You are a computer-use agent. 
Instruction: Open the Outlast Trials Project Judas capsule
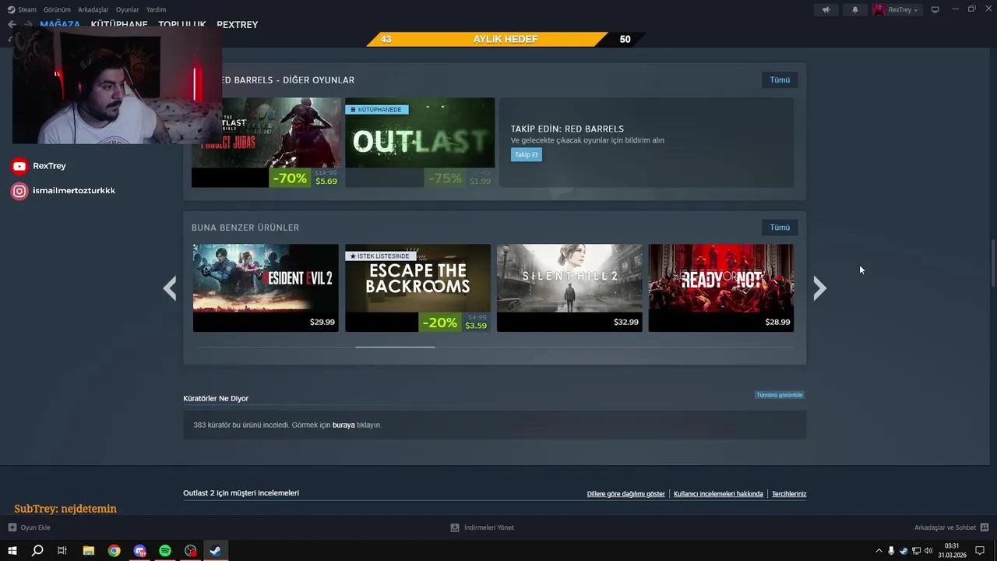coord(266,142)
